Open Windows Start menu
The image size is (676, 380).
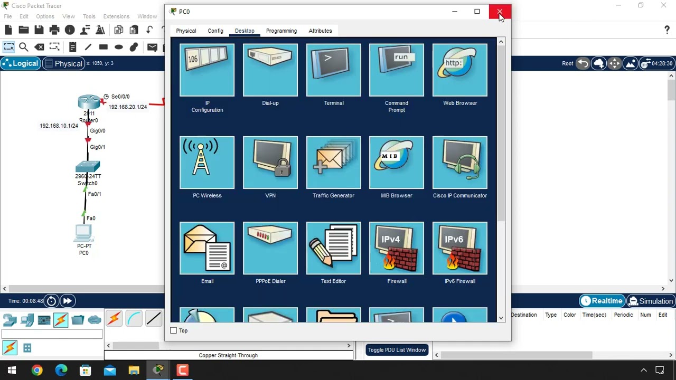[x=12, y=370]
